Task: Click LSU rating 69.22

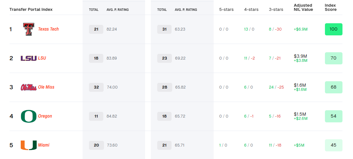Action: 180,58
